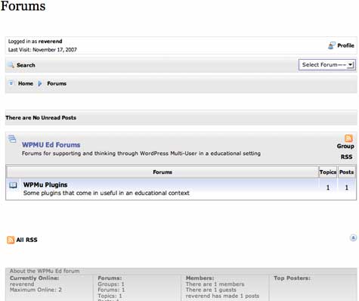The height and width of the screenshot is (301, 359).
Task: Click the Forums column header
Action: coord(162,172)
